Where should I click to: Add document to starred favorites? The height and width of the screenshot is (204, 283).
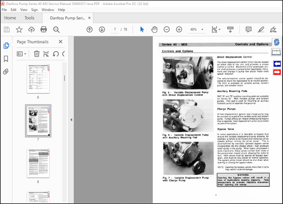click(x=19, y=29)
